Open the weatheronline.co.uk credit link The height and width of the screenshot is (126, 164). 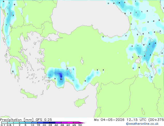tap(142, 124)
